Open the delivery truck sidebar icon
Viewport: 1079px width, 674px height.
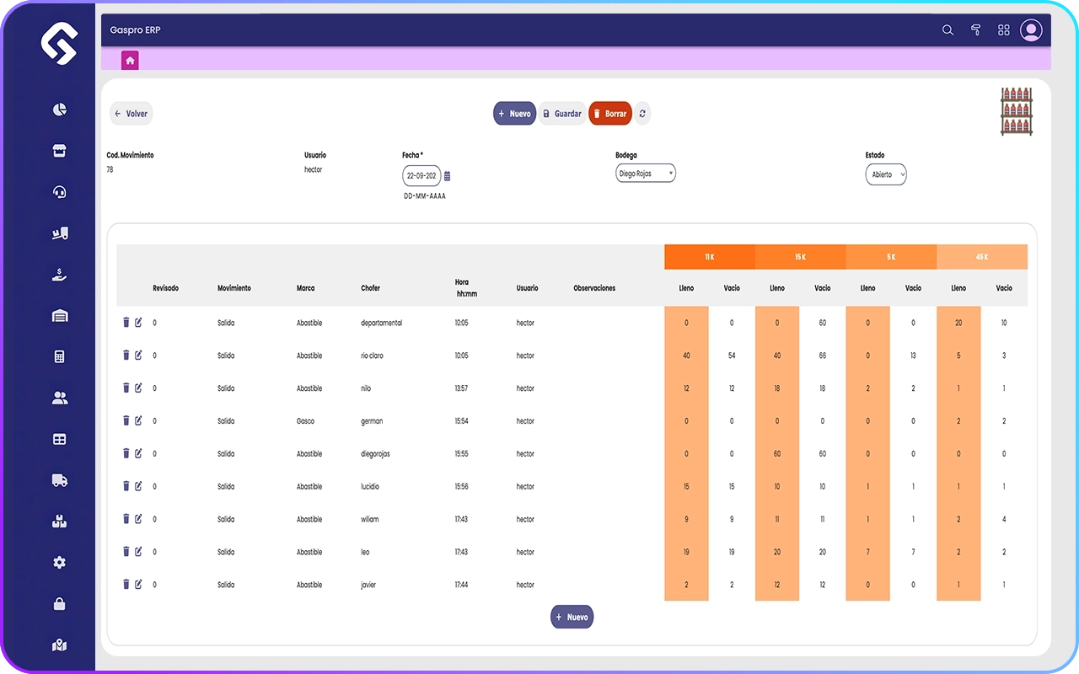[x=60, y=480]
